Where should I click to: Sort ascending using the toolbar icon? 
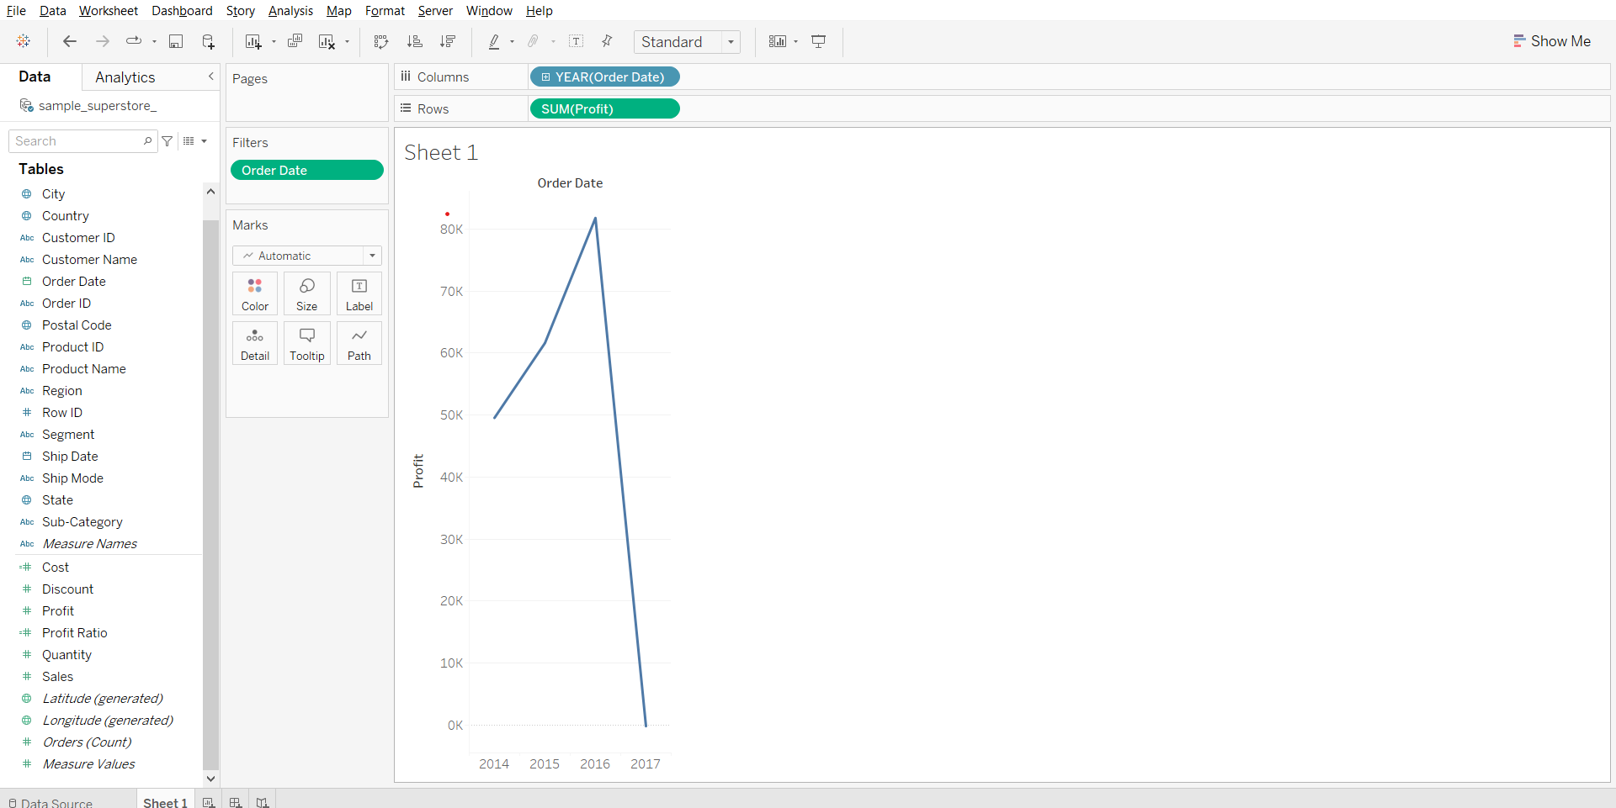tap(414, 41)
